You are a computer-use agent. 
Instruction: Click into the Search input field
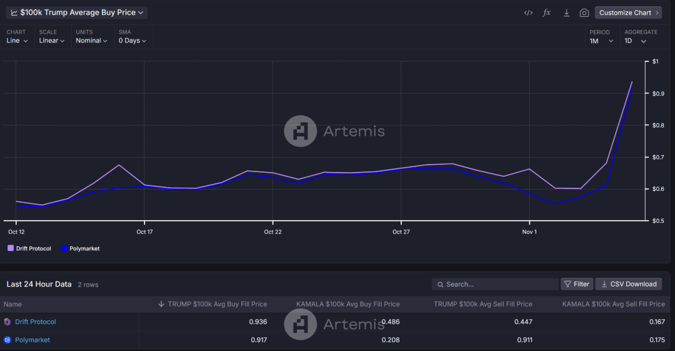(x=495, y=284)
